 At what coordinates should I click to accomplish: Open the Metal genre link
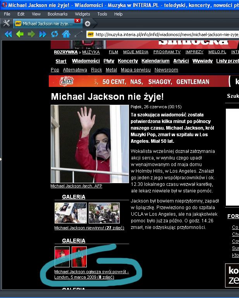(111, 70)
